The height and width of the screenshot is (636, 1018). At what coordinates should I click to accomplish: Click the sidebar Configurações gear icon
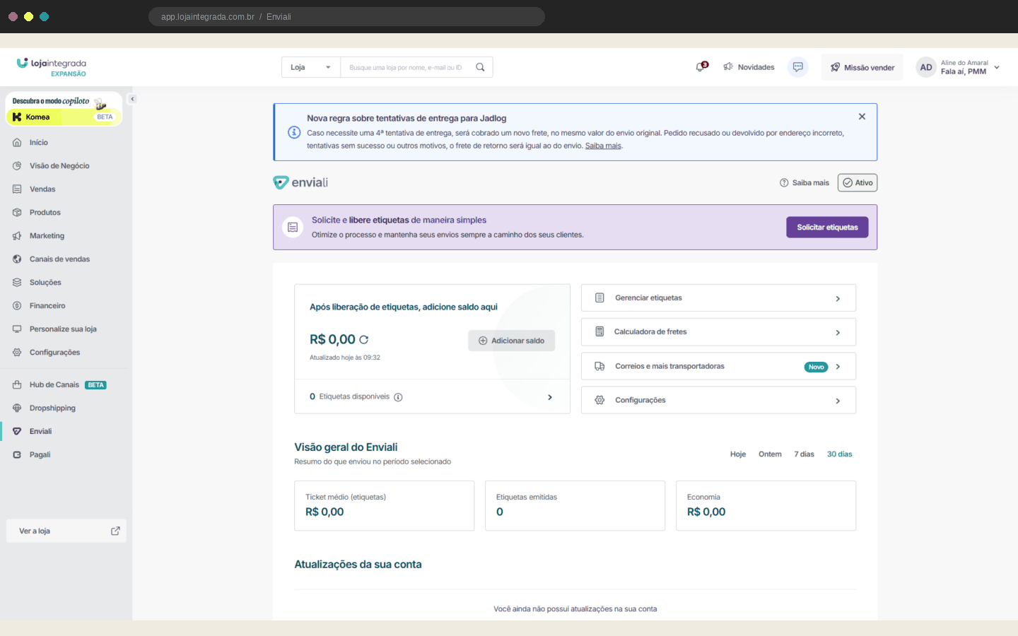17,353
